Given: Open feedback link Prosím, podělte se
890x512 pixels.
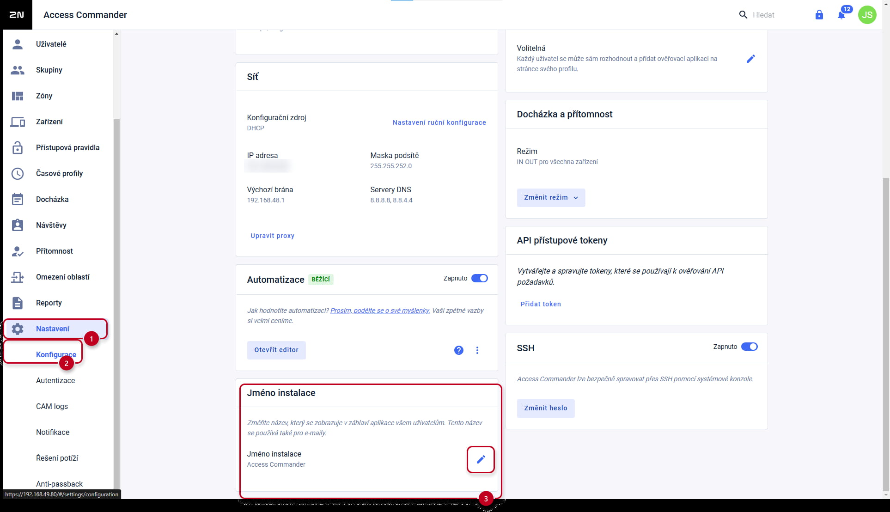Looking at the screenshot, I should (x=380, y=311).
